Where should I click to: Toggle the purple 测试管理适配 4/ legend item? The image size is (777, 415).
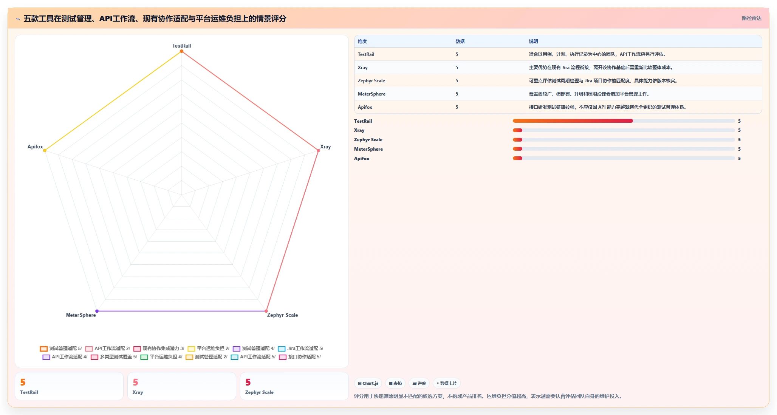click(254, 349)
